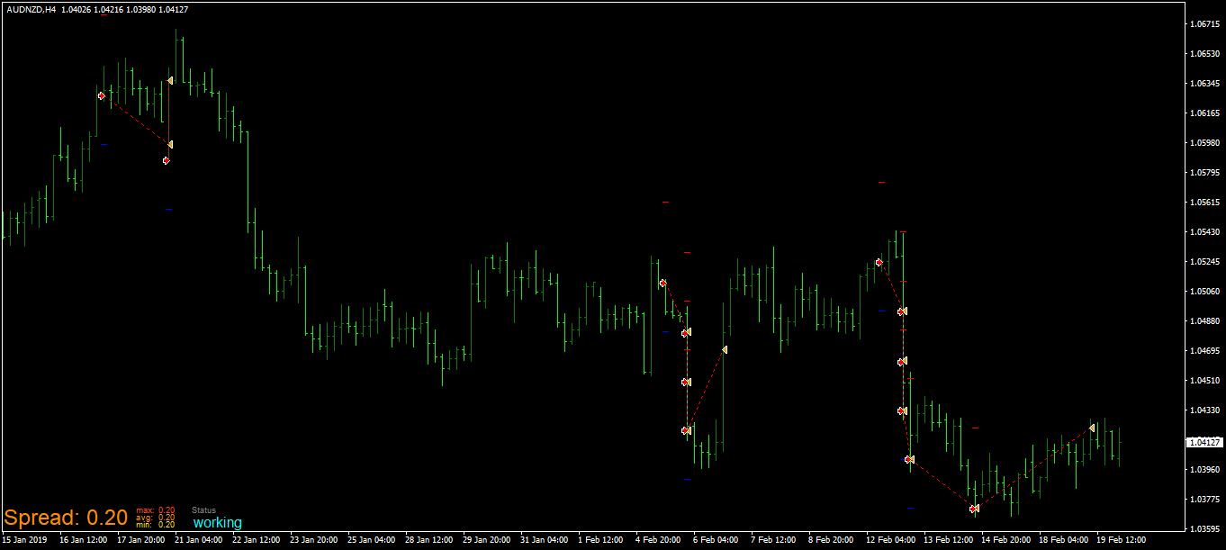Viewport: 1226px width, 550px height.
Task: Click the 7 Feb 12:00 time label
Action: 774,540
